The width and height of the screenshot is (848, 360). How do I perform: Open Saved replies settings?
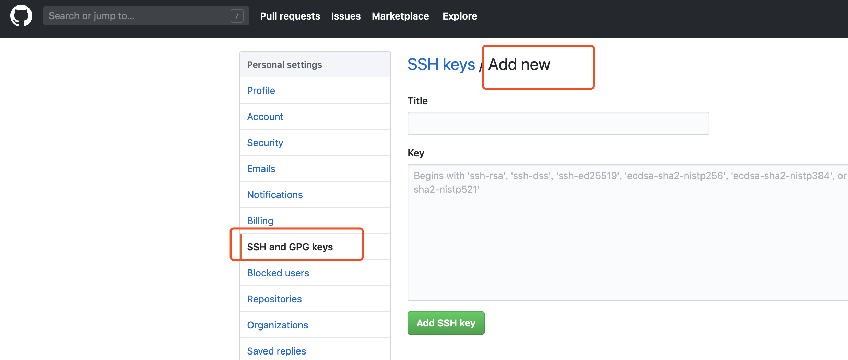pyautogui.click(x=315, y=349)
